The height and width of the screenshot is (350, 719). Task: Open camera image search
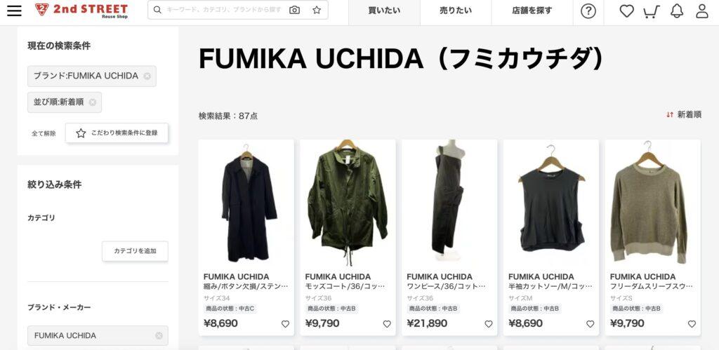[x=294, y=10]
